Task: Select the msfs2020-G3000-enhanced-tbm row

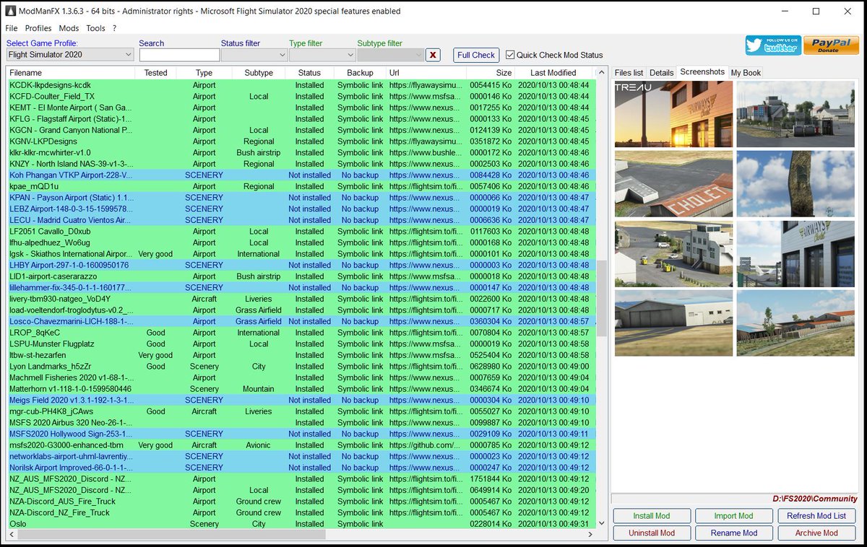Action: 301,445
